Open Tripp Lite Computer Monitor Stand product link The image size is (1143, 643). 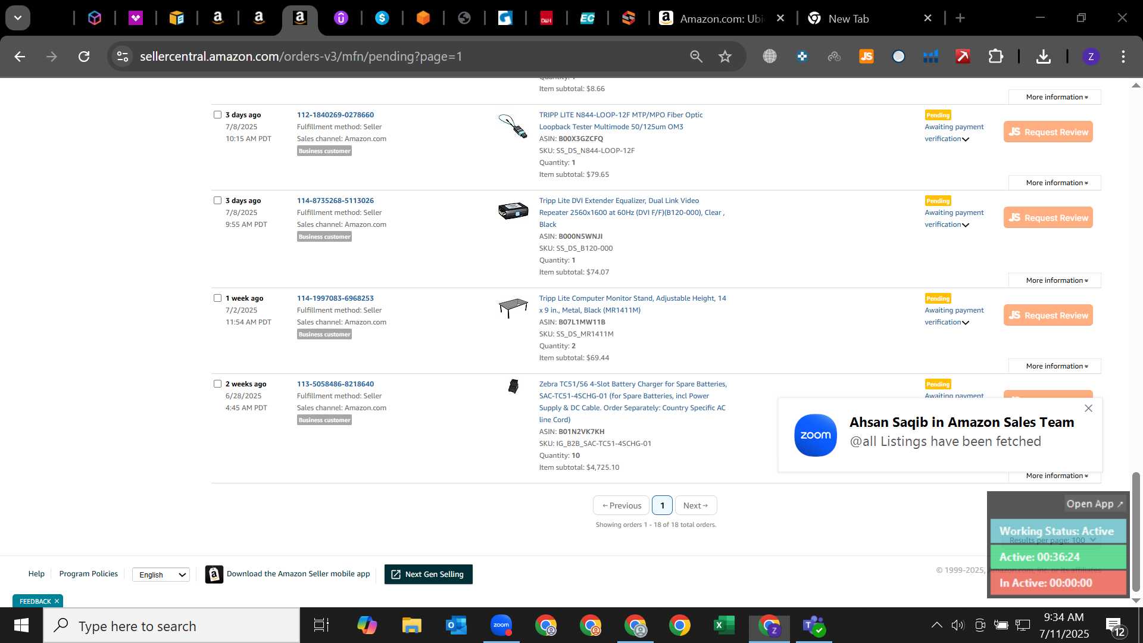632,304
